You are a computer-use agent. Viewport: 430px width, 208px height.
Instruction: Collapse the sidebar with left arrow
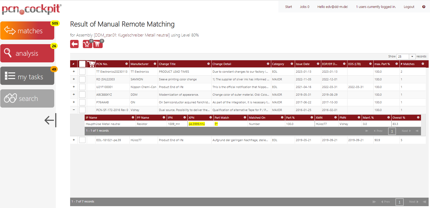[x=50, y=120]
